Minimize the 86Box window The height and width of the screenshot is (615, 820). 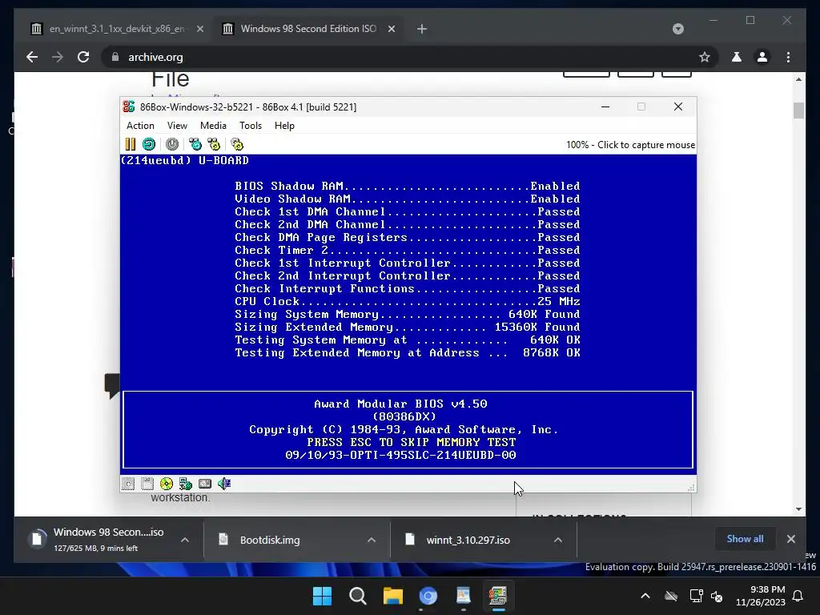click(605, 107)
